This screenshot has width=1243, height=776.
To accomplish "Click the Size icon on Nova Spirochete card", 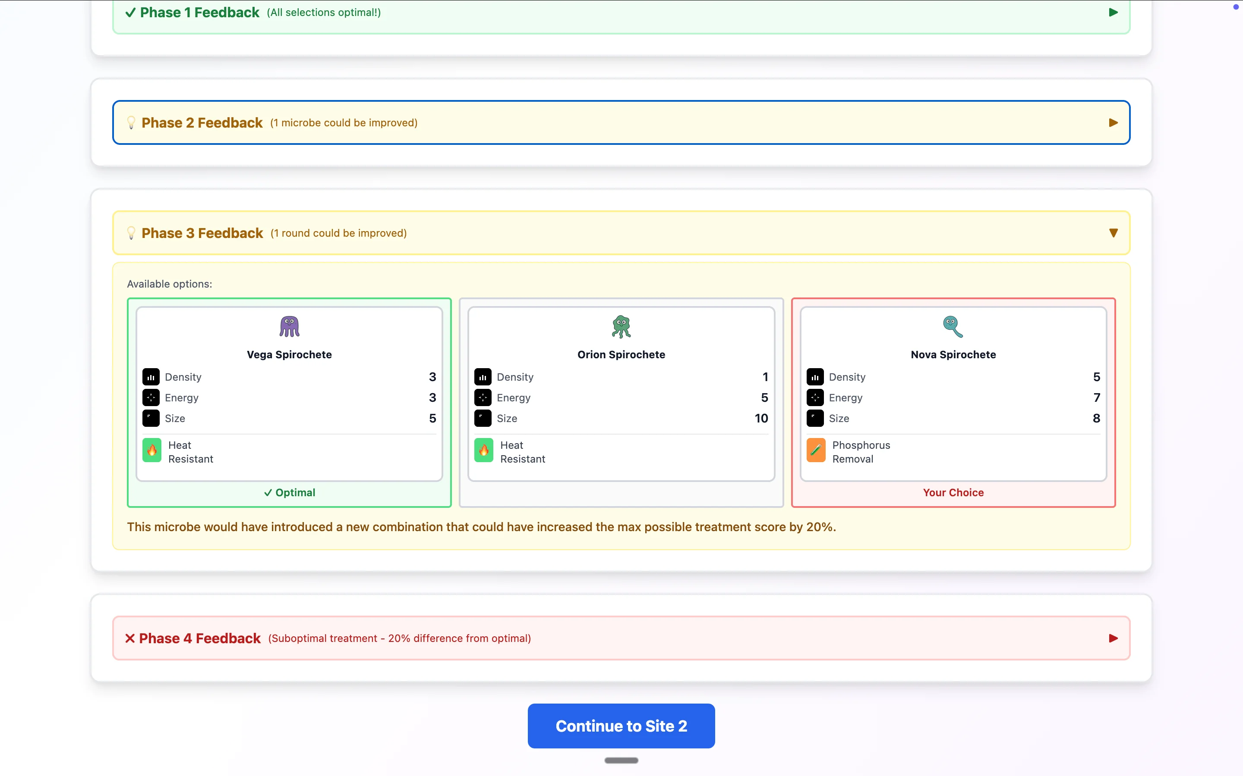I will click(814, 418).
